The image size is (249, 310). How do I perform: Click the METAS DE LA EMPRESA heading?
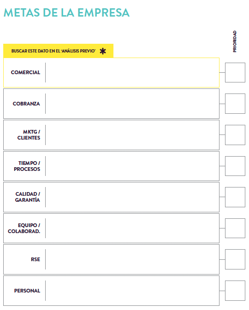click(x=66, y=12)
